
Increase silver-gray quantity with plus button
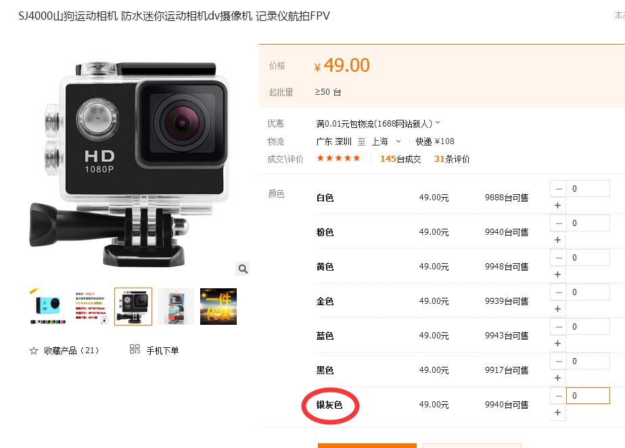coord(557,413)
